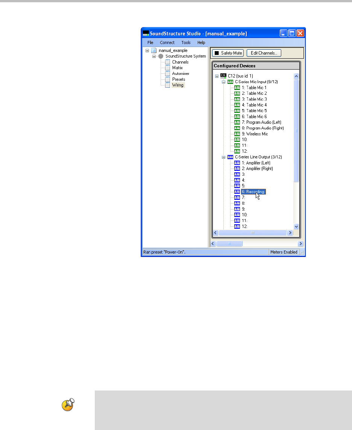Image resolution: width=352 pixels, height=430 pixels.
Task: Toggle the Safety Mute button
Action: (x=228, y=53)
